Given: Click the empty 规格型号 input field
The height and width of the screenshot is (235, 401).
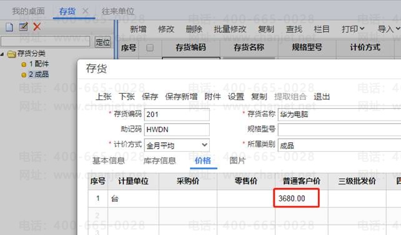Looking at the screenshot, I should click(339, 129).
